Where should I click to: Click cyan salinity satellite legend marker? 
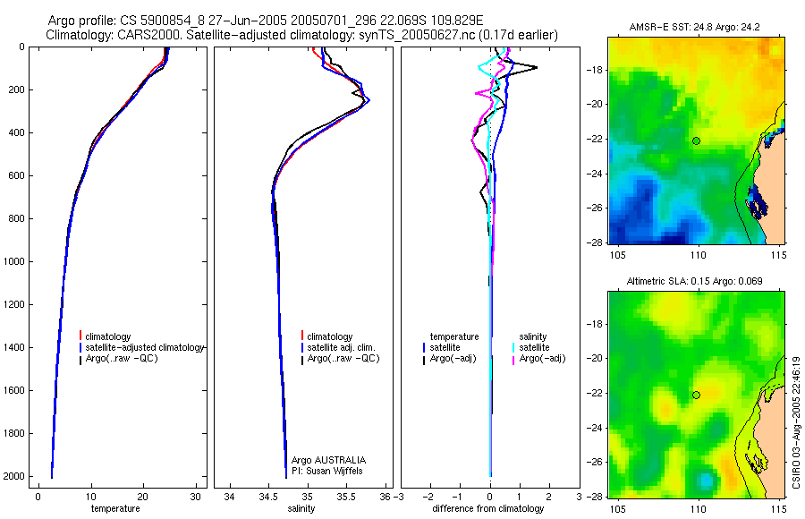pos(513,347)
